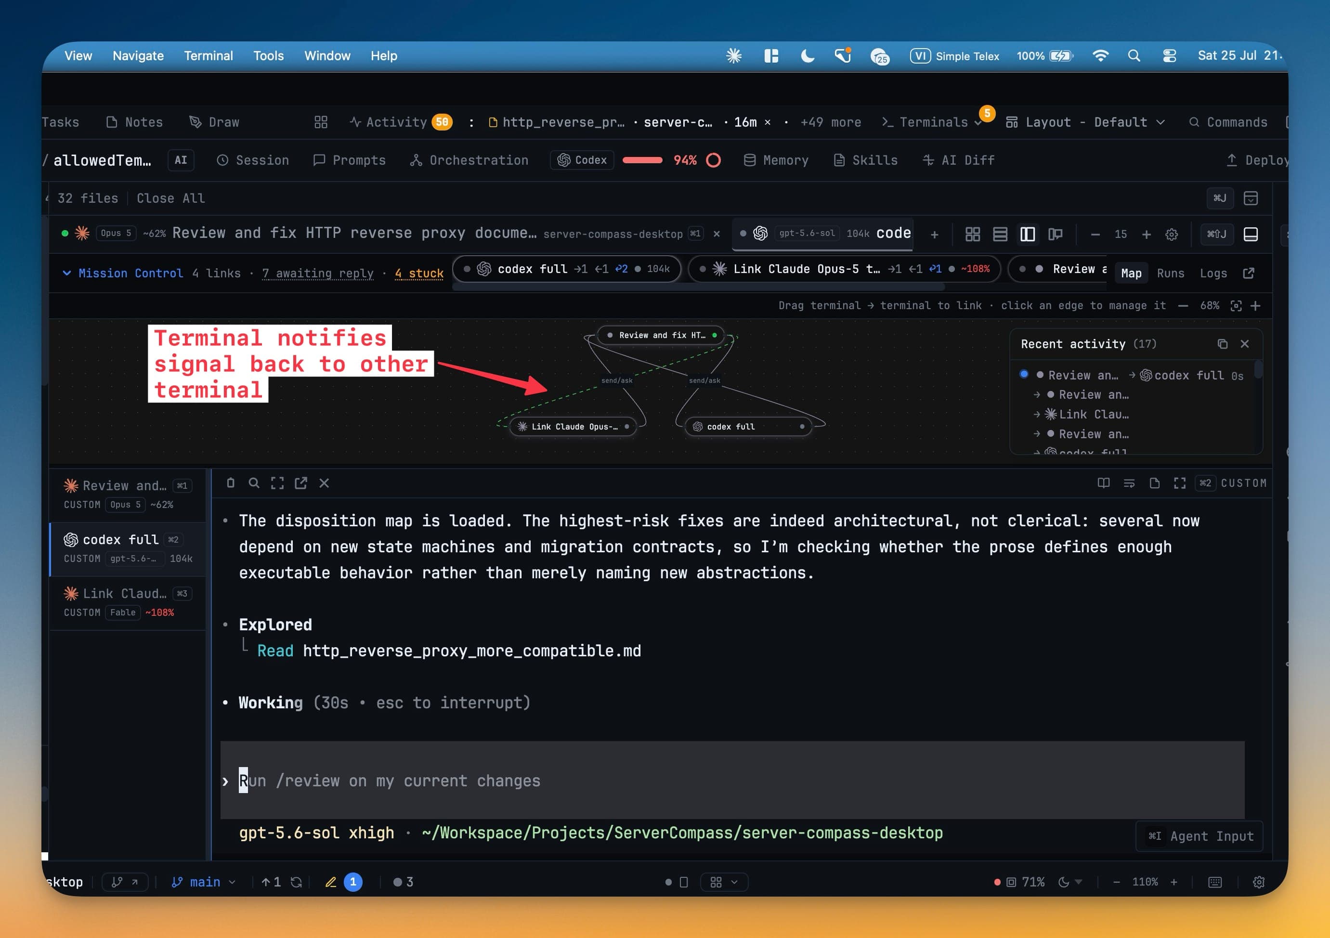This screenshot has height=938, width=1330.
Task: Toggle line wrap icon in terminal header
Action: click(1129, 482)
